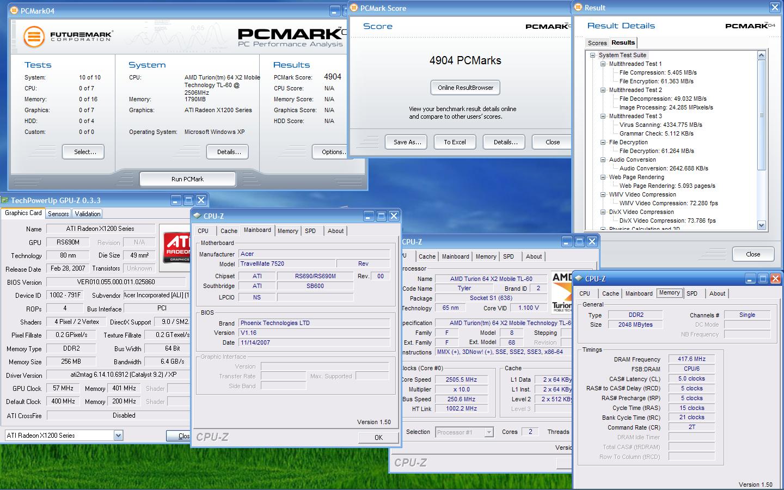Click the DRAM Frequency 417.6 MHz value

tap(691, 359)
